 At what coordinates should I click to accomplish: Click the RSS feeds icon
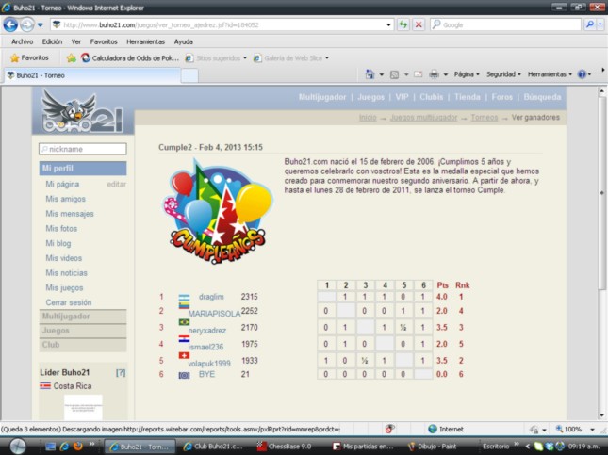tap(394, 74)
